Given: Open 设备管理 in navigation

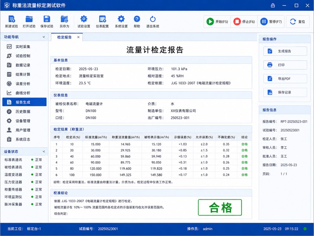Looking at the screenshot, I should pos(24,121).
